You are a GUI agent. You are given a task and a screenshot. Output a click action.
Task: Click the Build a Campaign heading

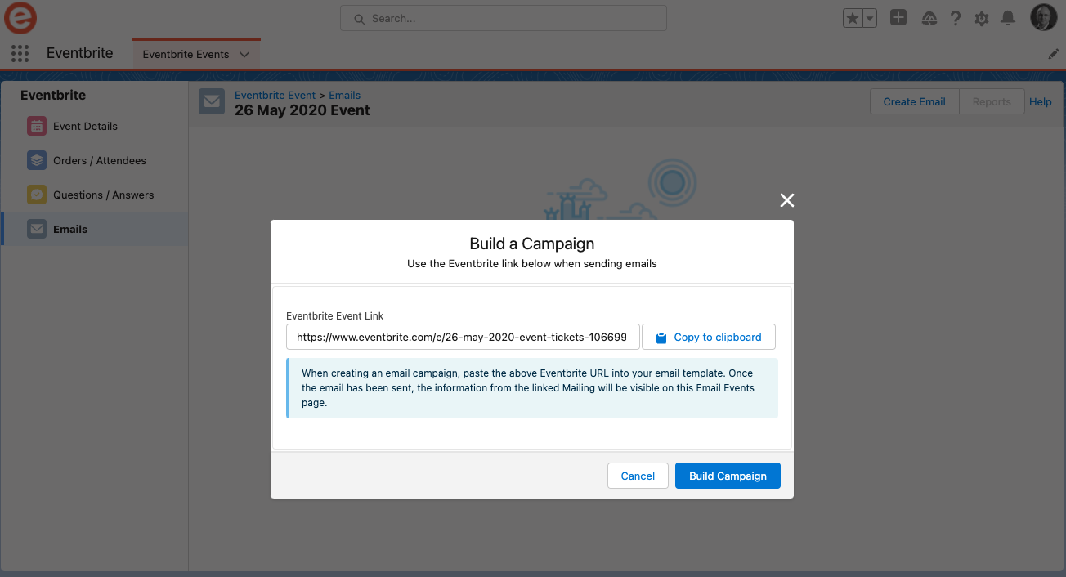(x=532, y=244)
